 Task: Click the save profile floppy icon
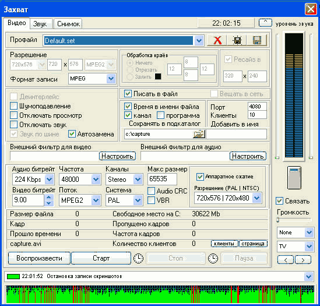(237, 40)
